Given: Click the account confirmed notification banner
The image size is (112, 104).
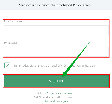Looking at the screenshot, I should point(56,5).
